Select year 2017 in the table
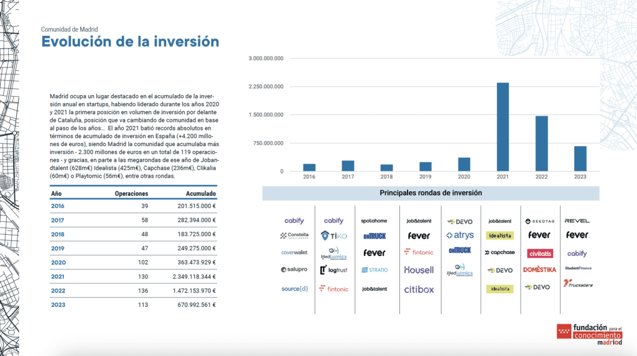 click(x=57, y=220)
